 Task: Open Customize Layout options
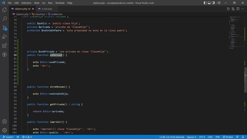219,3
